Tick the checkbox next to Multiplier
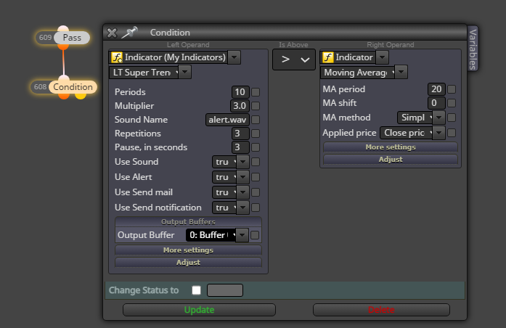The height and width of the screenshot is (328, 506). (x=256, y=106)
